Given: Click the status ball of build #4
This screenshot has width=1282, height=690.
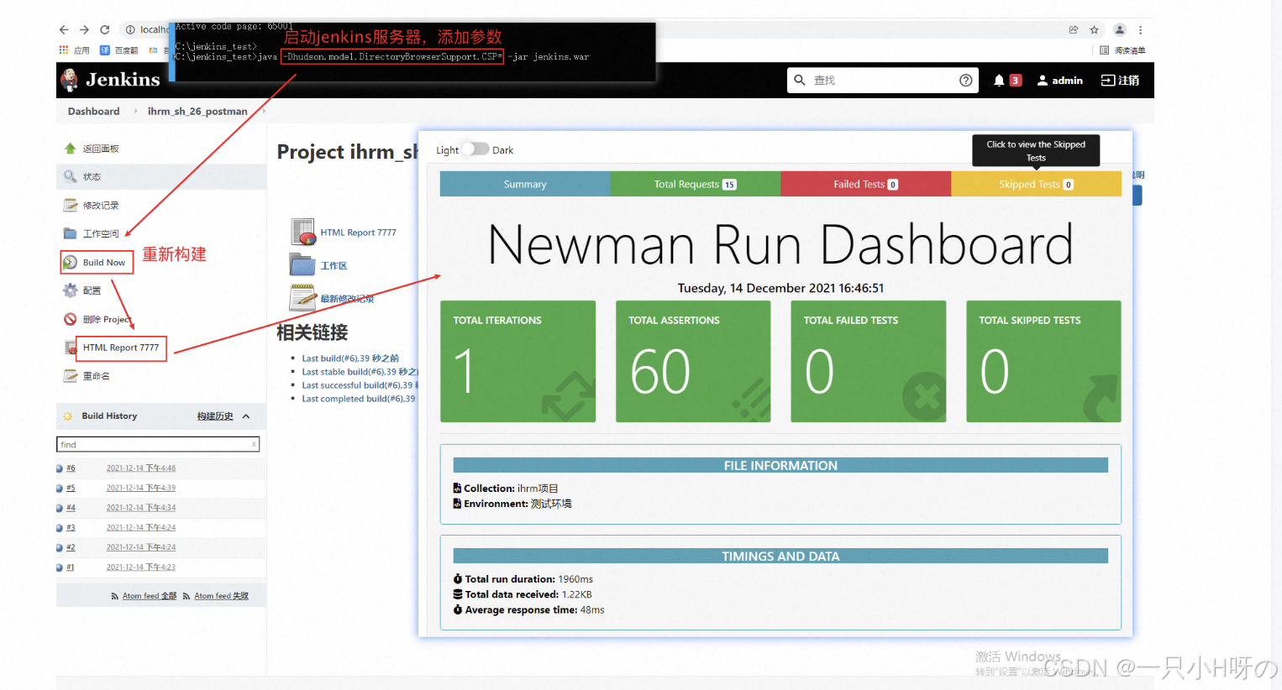Looking at the screenshot, I should (60, 508).
